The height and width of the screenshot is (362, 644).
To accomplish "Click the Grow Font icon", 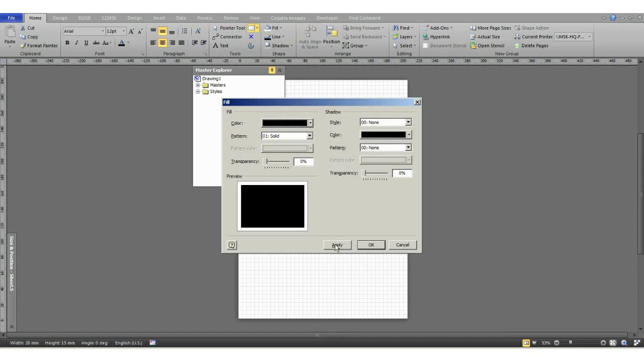I will click(132, 31).
